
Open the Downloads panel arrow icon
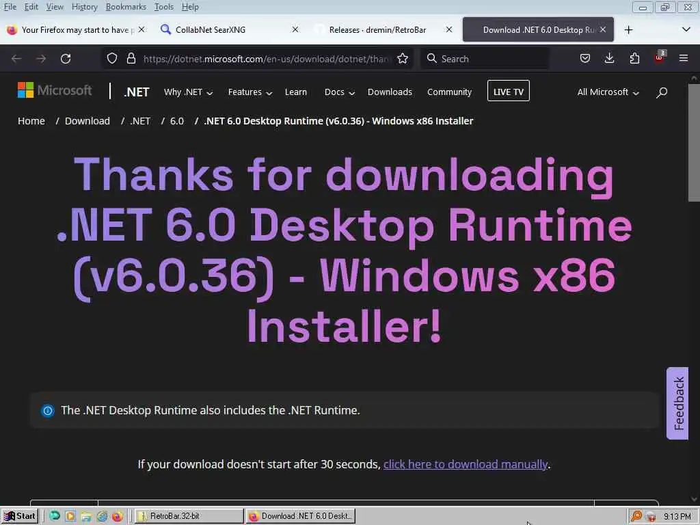click(x=609, y=59)
